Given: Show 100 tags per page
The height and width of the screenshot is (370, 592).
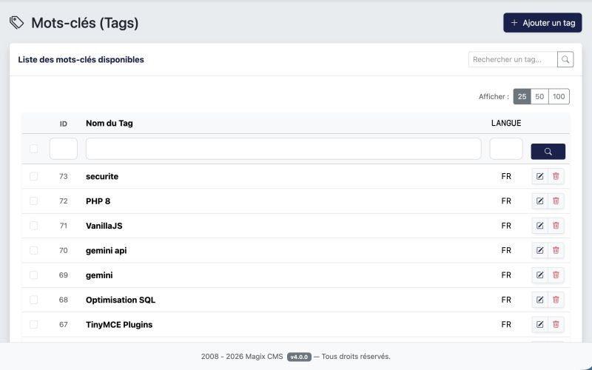Looking at the screenshot, I should 559,97.
